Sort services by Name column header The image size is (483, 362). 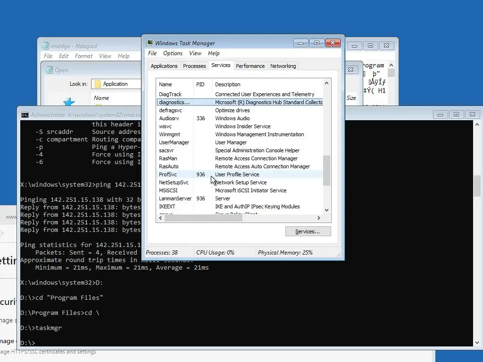175,84
